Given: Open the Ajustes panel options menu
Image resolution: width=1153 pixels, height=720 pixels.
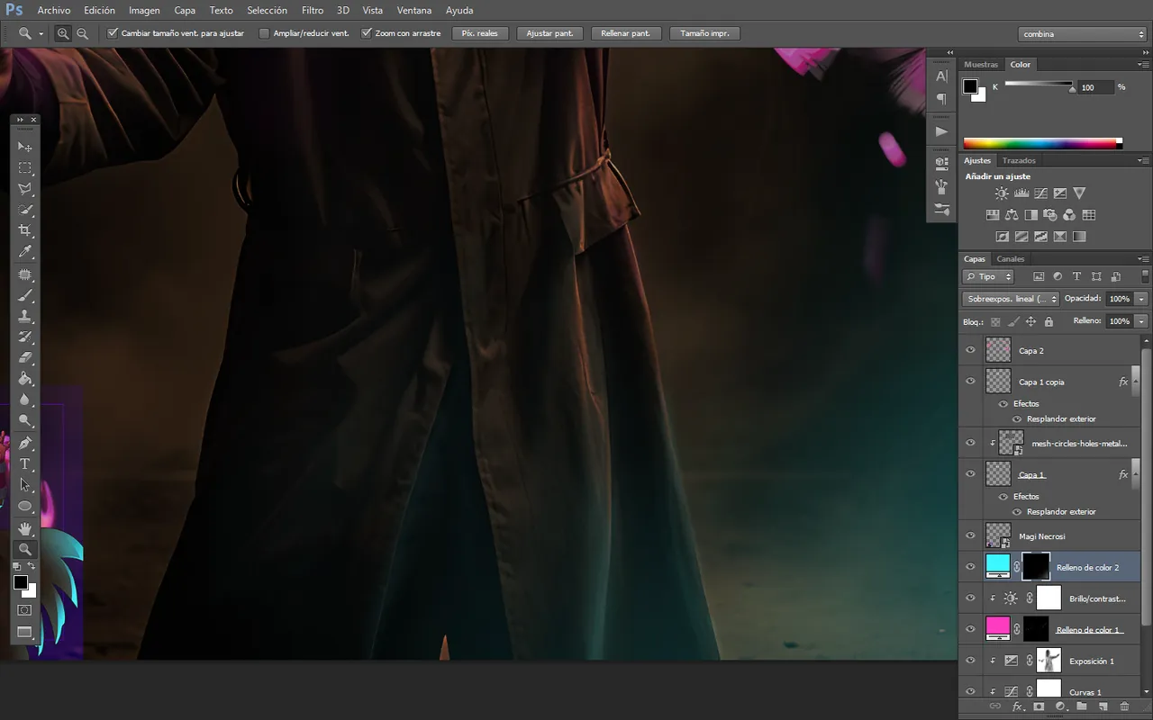Looking at the screenshot, I should (x=1144, y=161).
